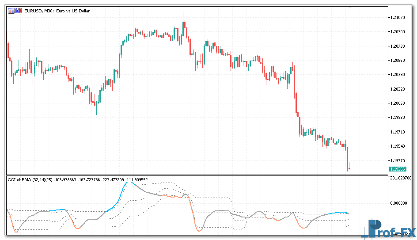Click the 1.20730 price scale label
Image resolution: width=417 pixels, height=240 pixels.
pos(398,46)
